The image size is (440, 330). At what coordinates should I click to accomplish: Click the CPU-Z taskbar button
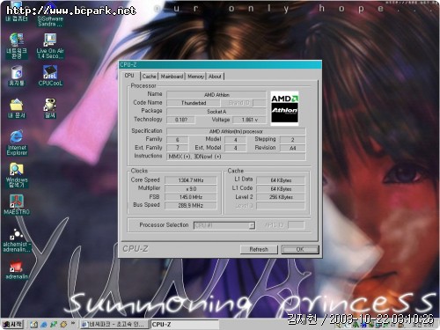[185, 325]
